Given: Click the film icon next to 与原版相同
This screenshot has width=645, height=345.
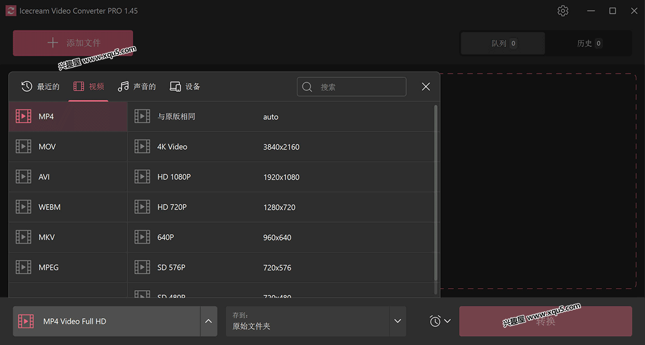Looking at the screenshot, I should pos(142,116).
